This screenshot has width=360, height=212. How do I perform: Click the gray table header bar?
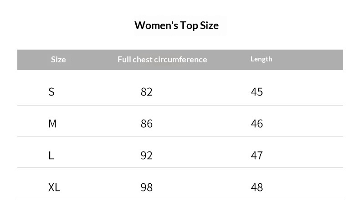pos(310,60)
